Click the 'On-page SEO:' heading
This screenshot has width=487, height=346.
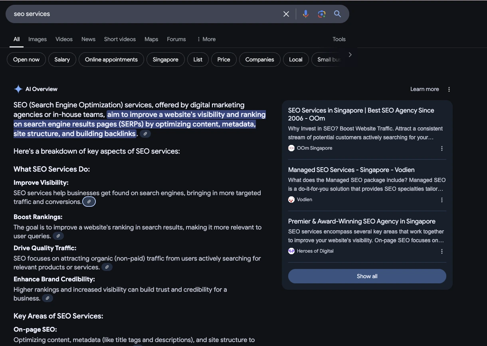coord(35,329)
